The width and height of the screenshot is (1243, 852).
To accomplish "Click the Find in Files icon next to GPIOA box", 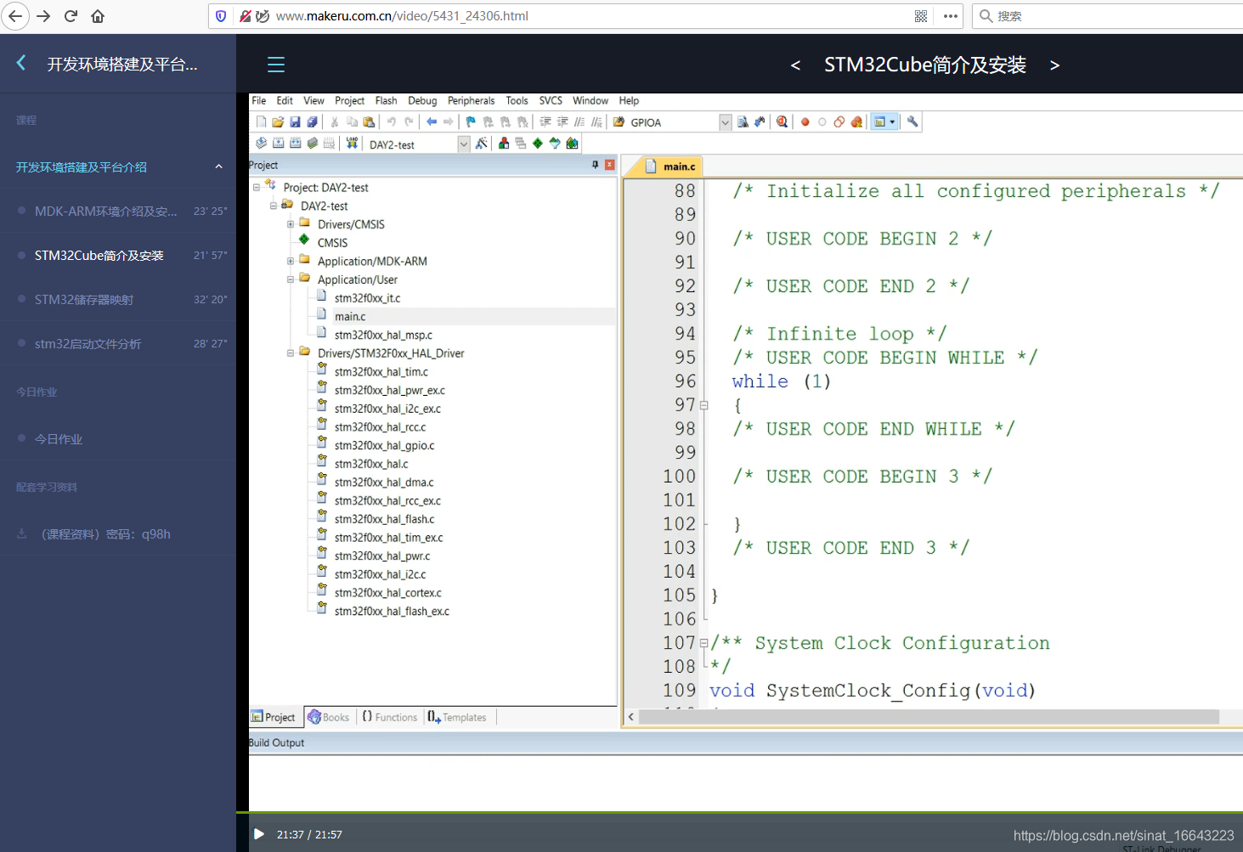I will (x=619, y=121).
